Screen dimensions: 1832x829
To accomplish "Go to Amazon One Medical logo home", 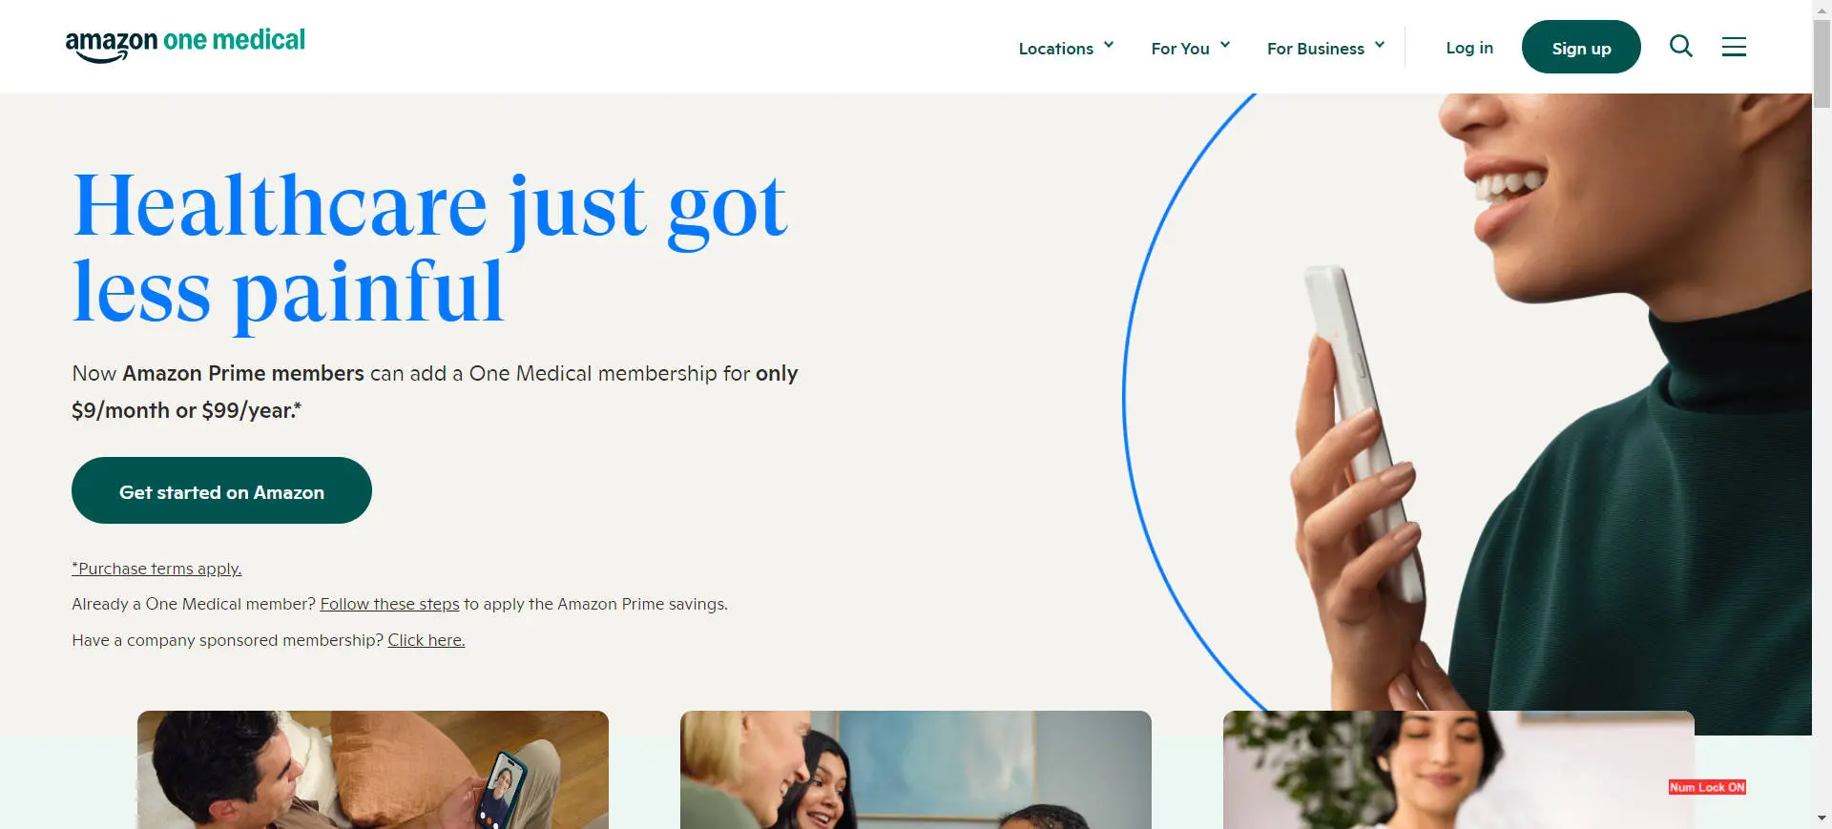I will 185,44.
